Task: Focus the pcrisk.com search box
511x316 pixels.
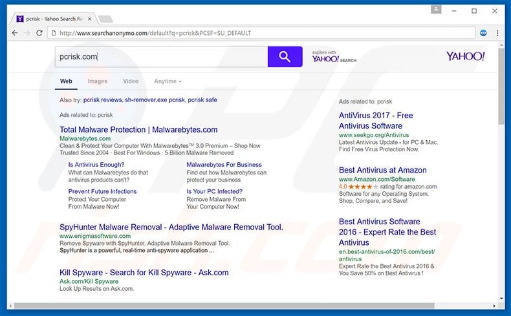Action: [161, 57]
